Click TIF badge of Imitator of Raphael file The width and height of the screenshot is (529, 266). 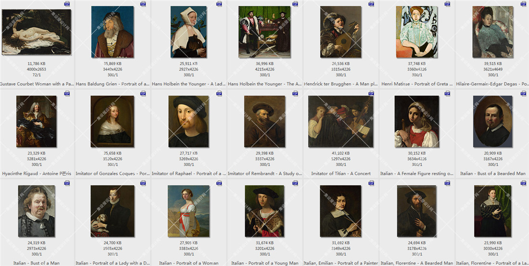click(x=219, y=94)
